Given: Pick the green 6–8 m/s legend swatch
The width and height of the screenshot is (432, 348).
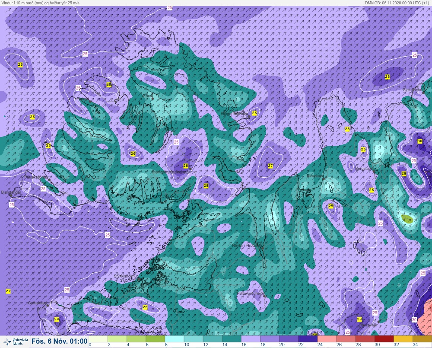Looking at the screenshot, I should pos(156,338).
